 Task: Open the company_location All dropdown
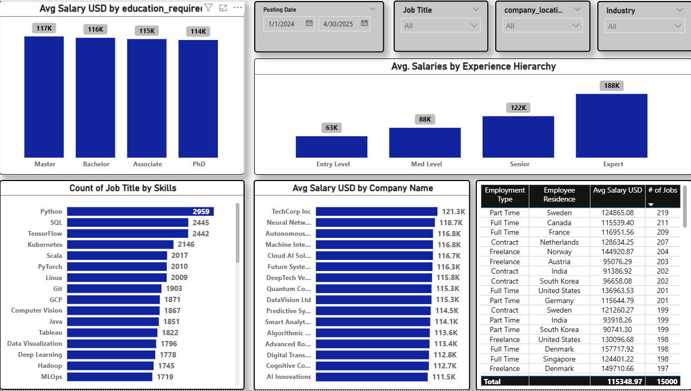pos(543,25)
